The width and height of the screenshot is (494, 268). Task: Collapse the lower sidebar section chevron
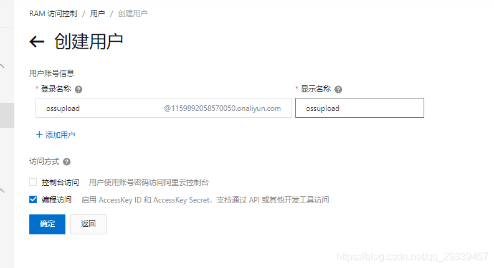point(2,191)
